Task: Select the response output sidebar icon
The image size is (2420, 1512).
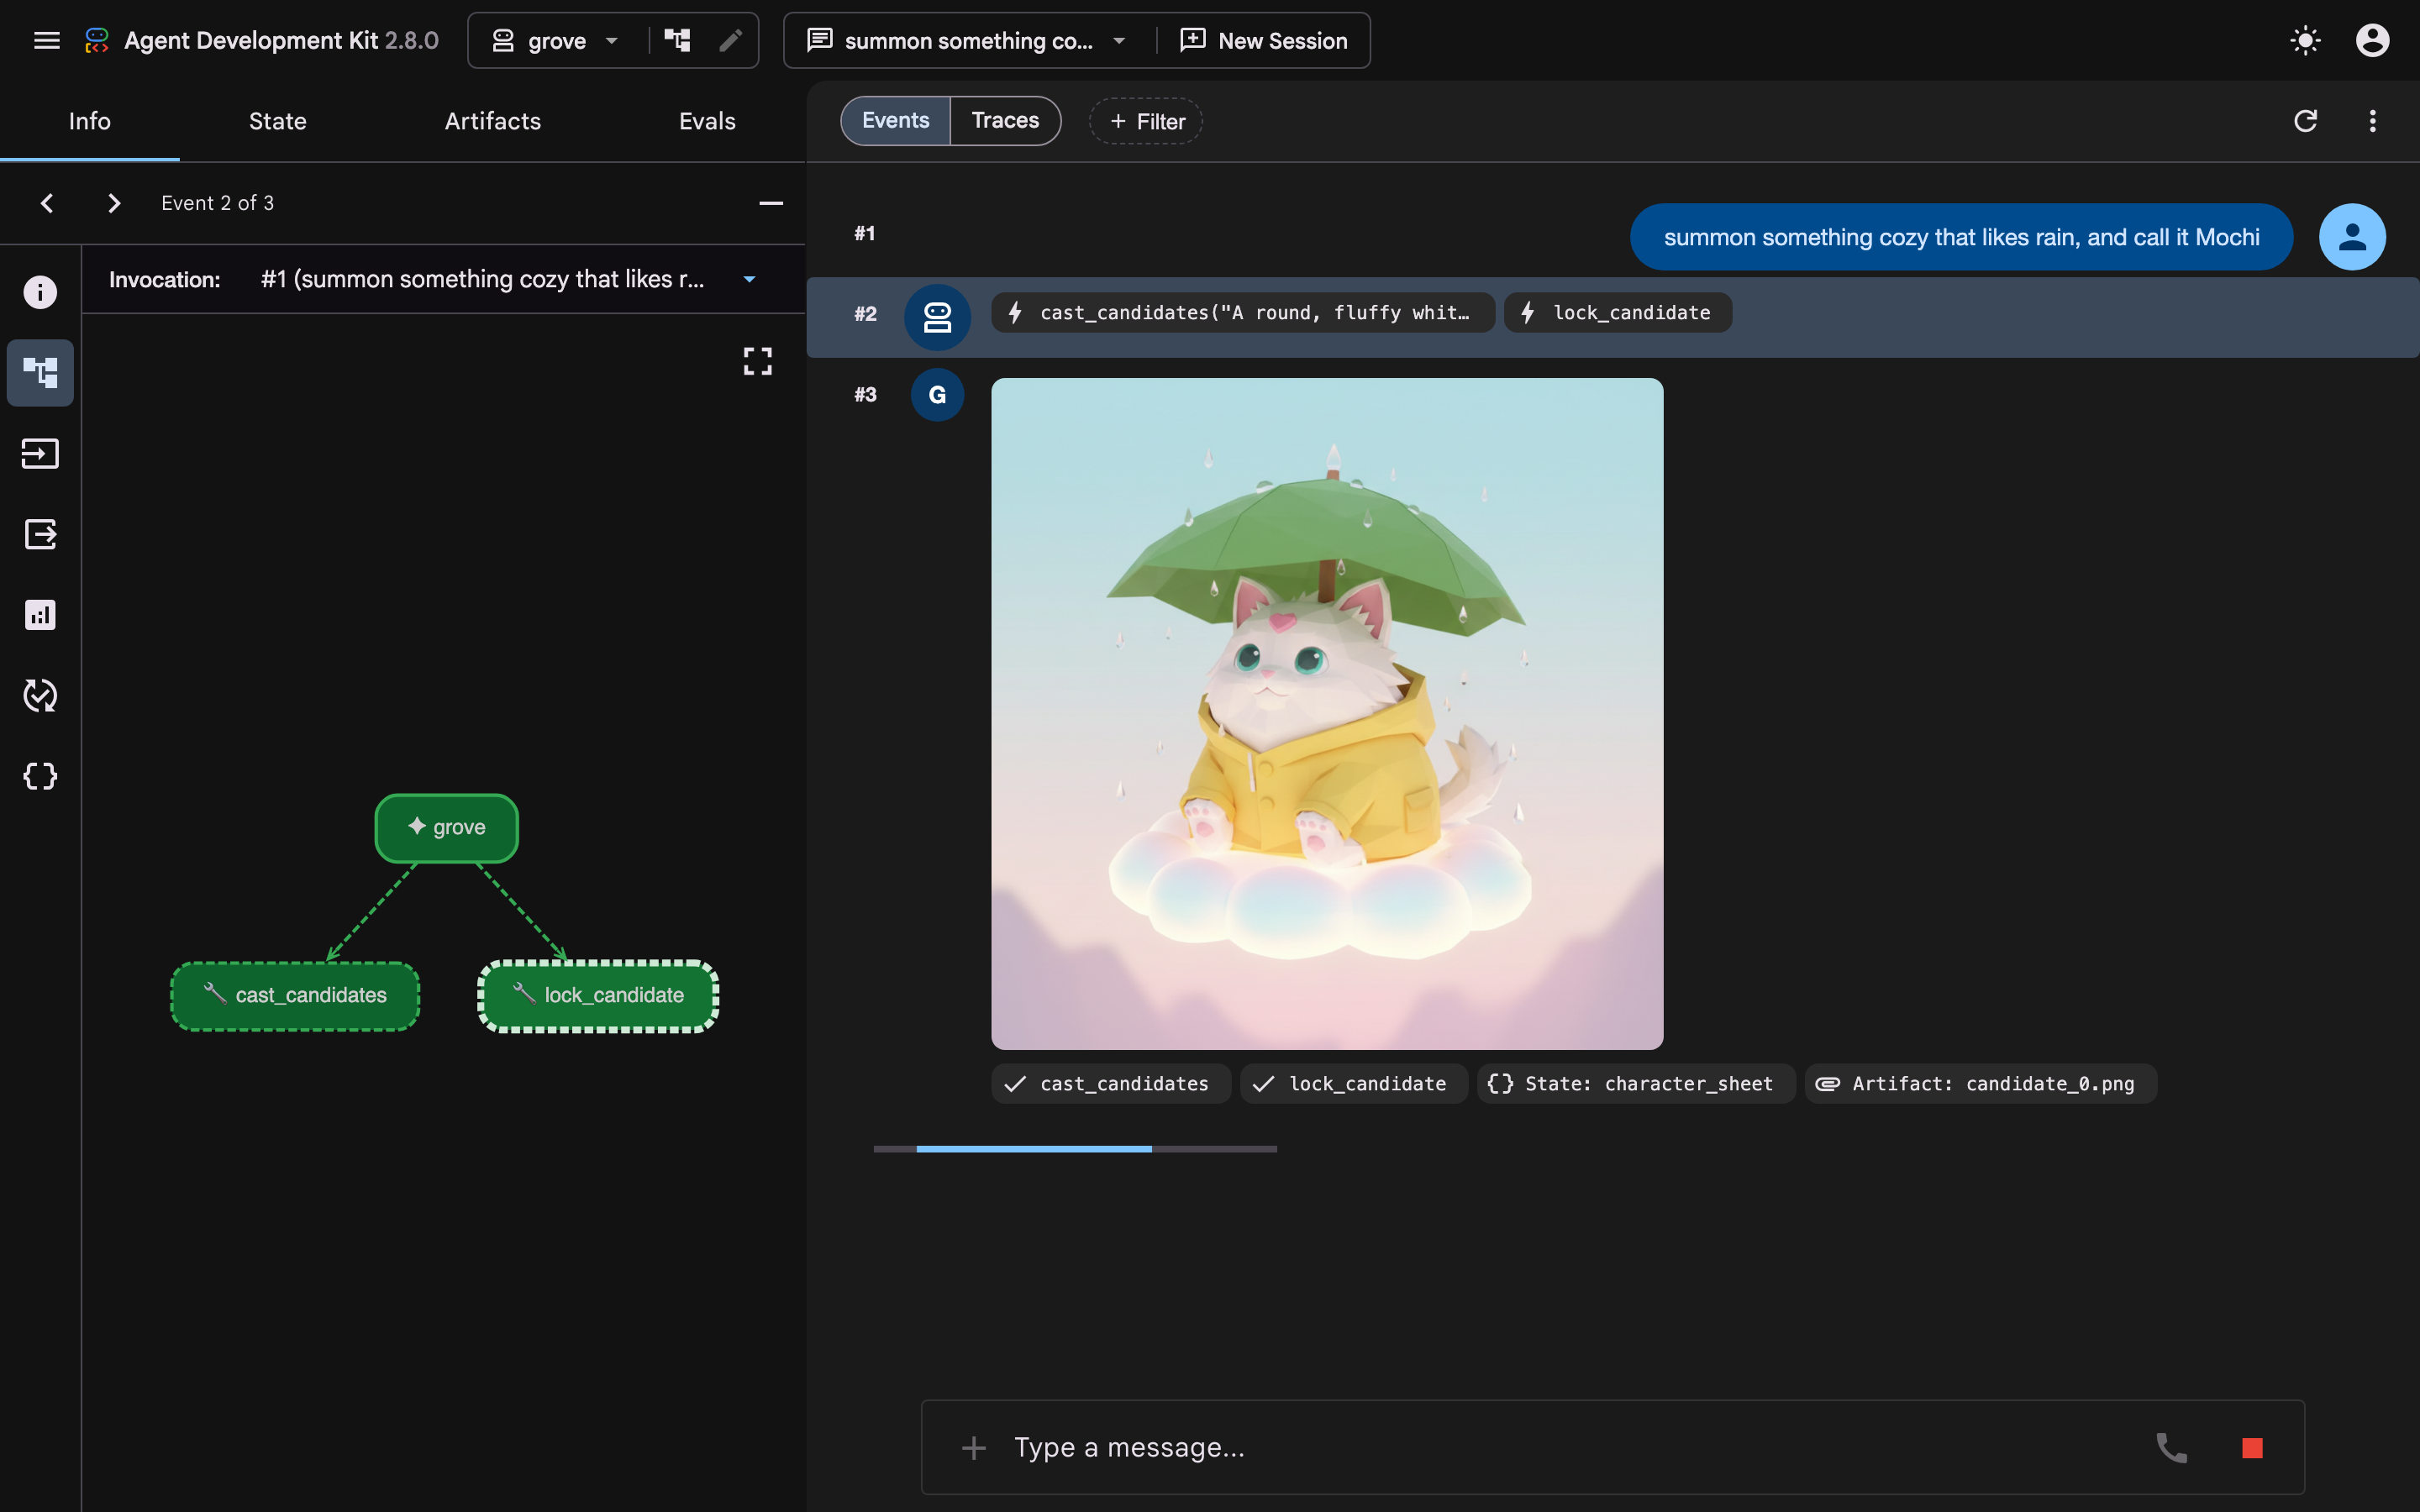Action: click(40, 534)
